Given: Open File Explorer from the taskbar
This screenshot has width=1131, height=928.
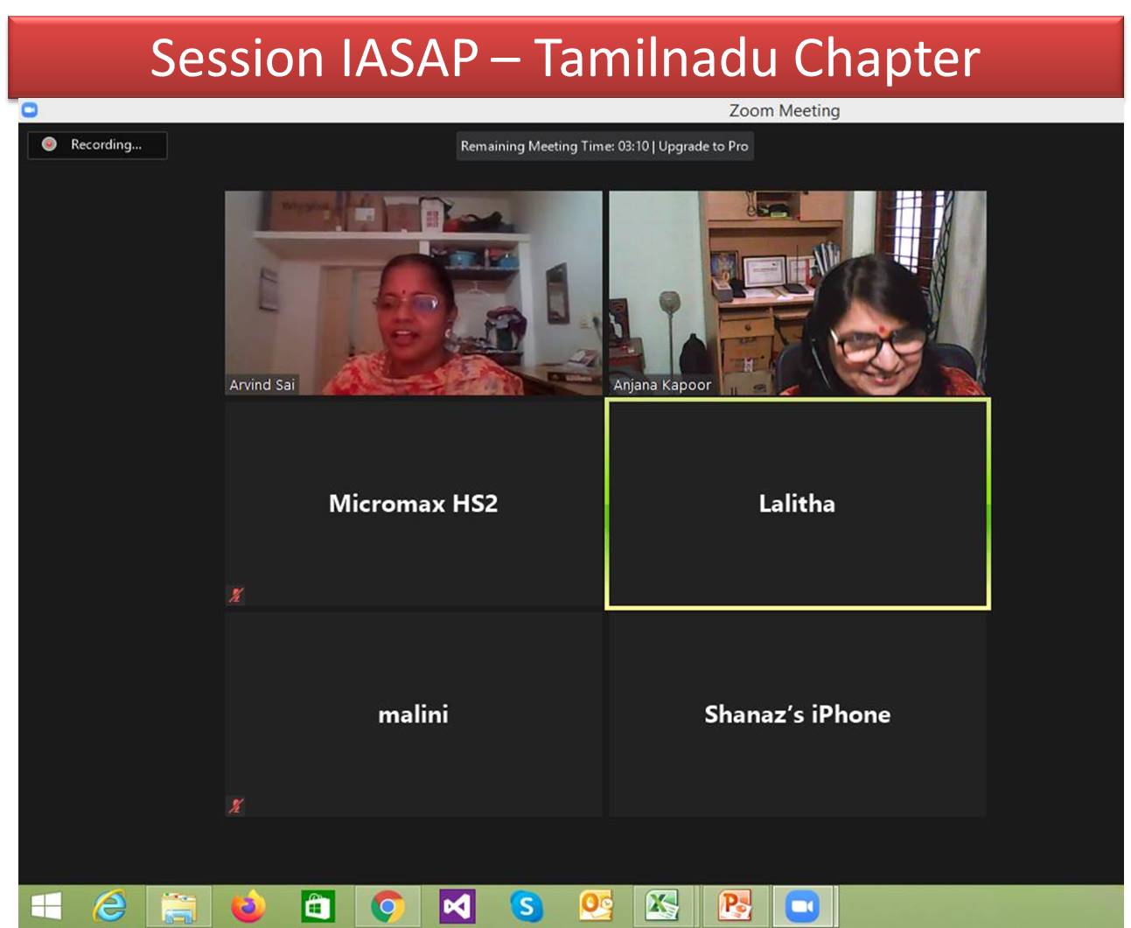Looking at the screenshot, I should [178, 907].
